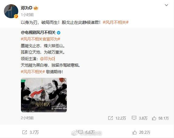Image resolution: width=174 pixels, height=138 pixels.
Task: Click the crown membership badge icon
Action: [36, 8]
